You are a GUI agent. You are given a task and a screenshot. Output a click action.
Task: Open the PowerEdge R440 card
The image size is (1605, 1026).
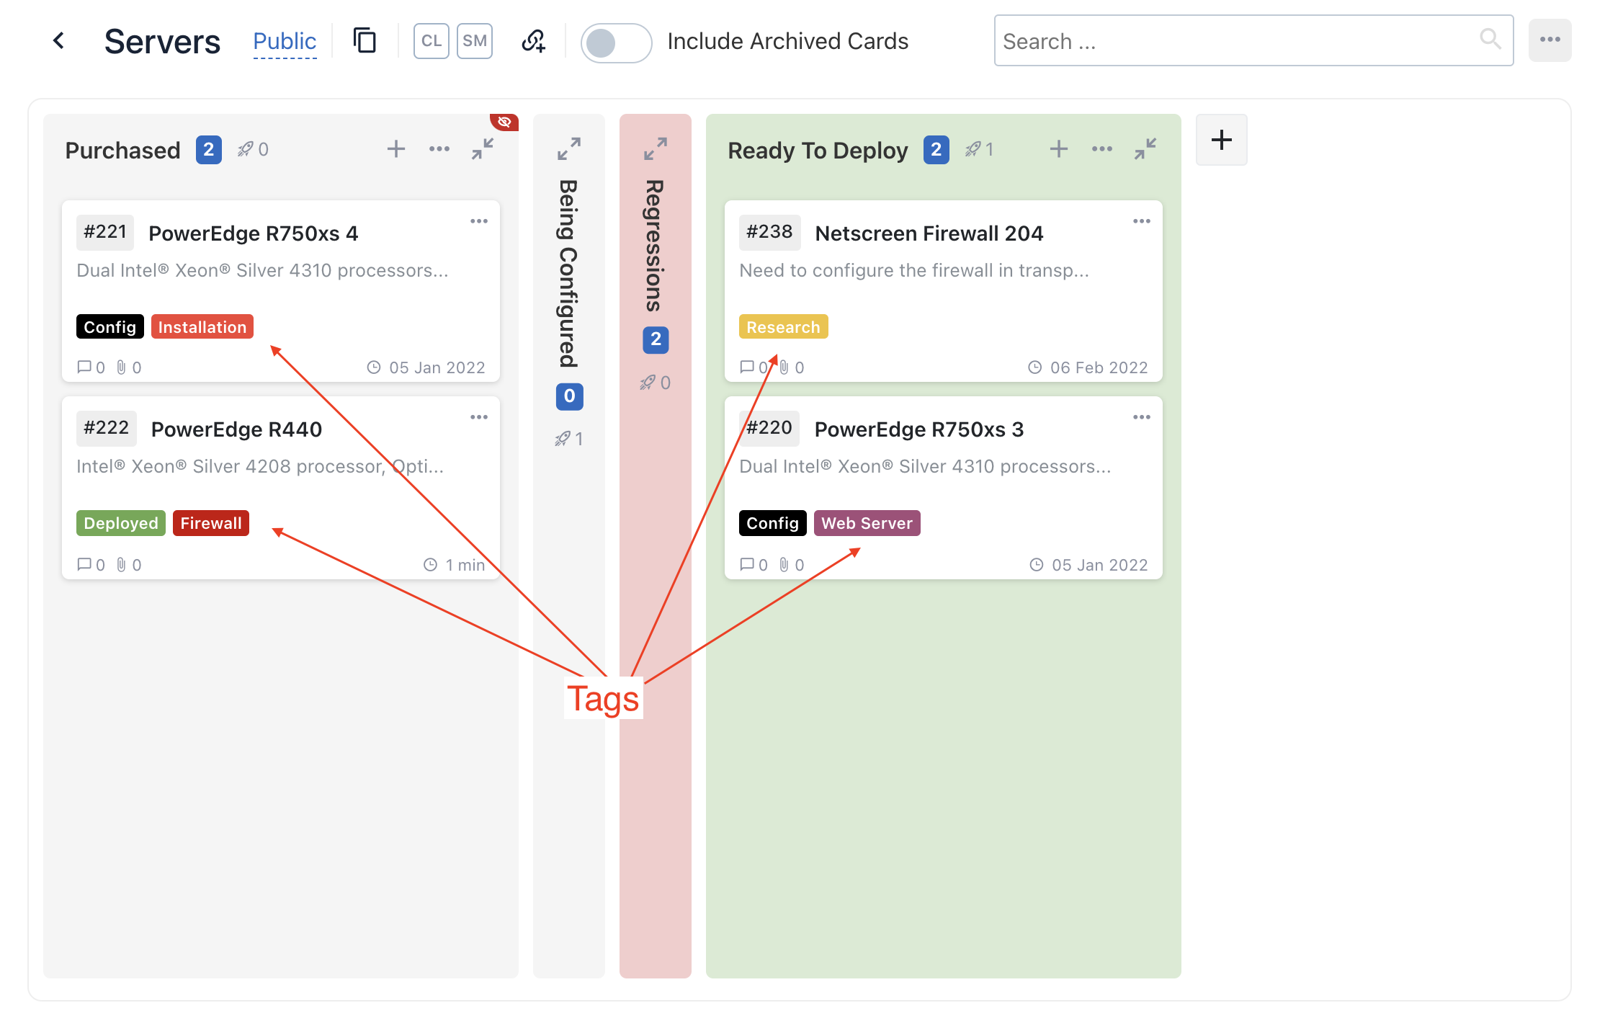point(236,429)
